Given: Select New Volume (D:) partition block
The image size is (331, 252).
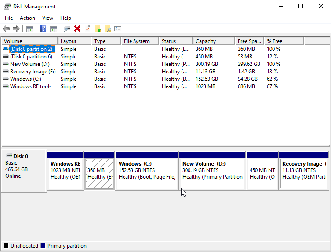Looking at the screenshot, I should point(213,174).
